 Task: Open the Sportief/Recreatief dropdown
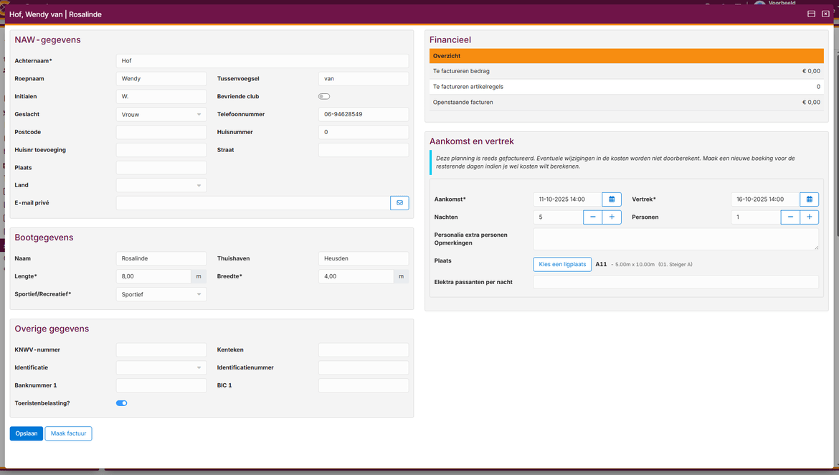point(161,293)
